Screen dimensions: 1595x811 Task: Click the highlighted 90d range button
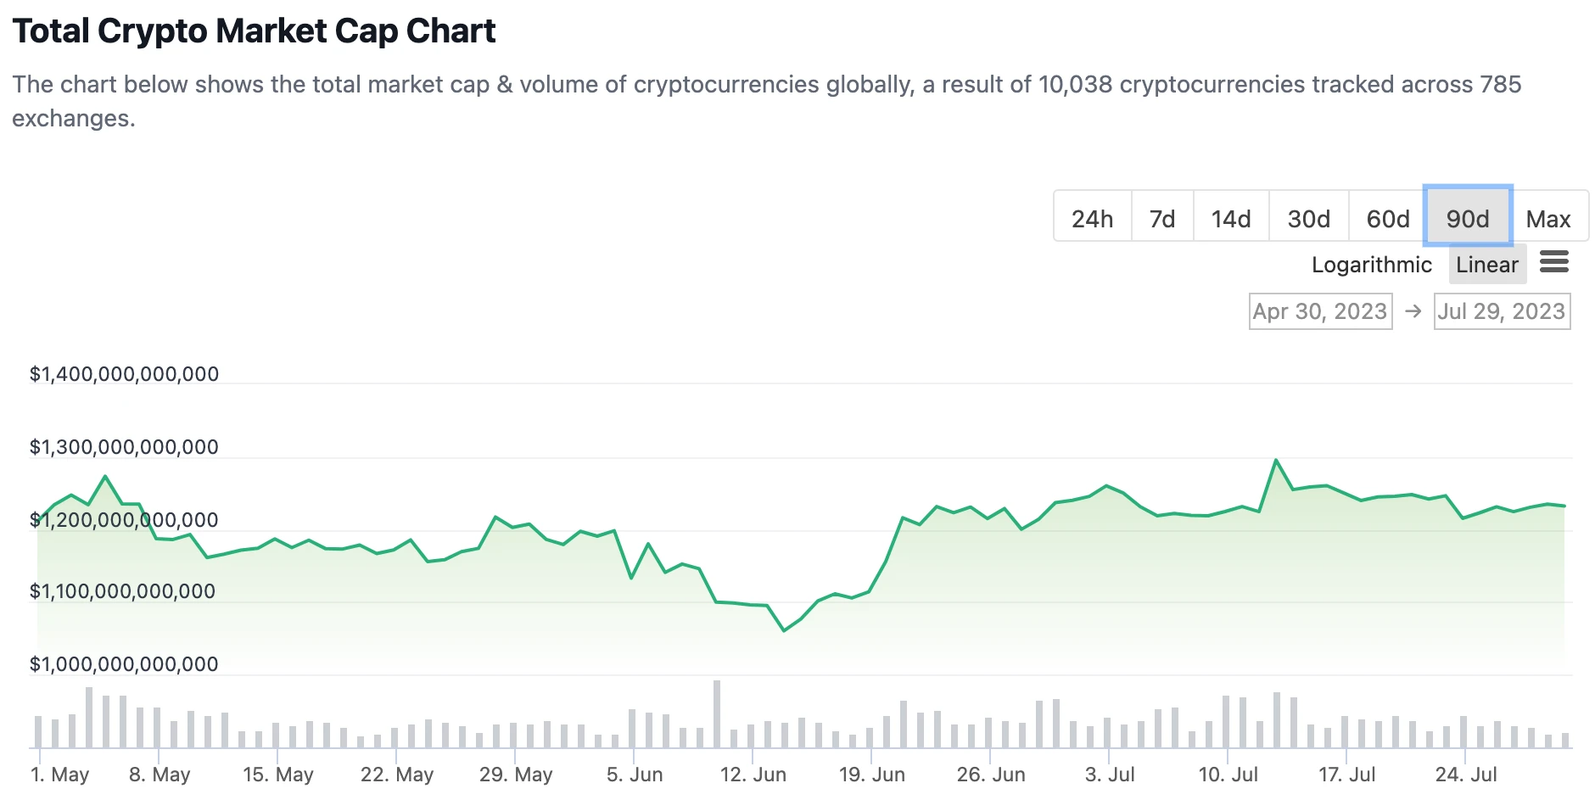(1467, 219)
